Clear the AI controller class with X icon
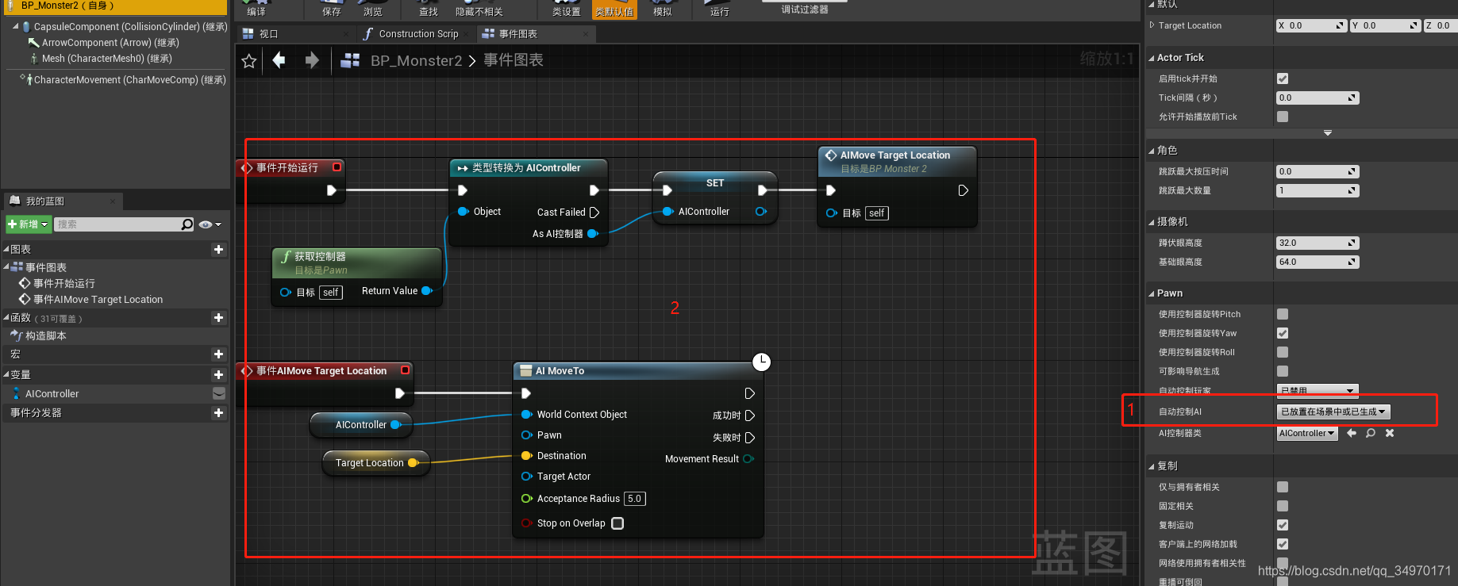 pos(1390,433)
